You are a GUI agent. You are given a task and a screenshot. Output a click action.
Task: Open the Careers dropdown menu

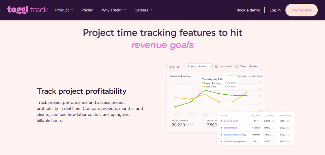coord(143,10)
